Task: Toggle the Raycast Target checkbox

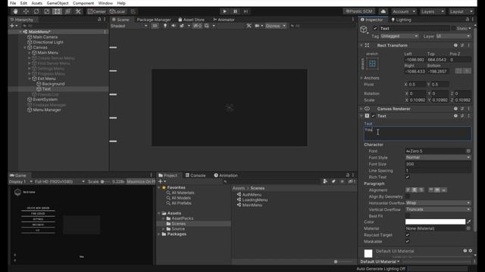Action: [x=408, y=235]
